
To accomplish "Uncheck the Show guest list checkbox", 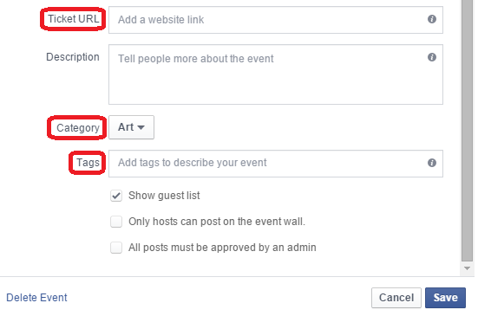I will coord(116,196).
